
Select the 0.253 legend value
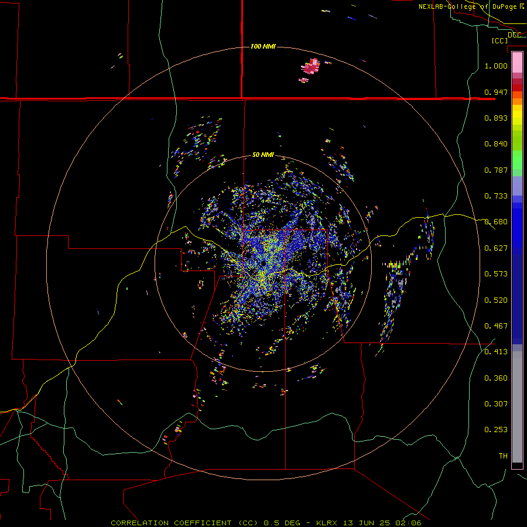[496, 430]
